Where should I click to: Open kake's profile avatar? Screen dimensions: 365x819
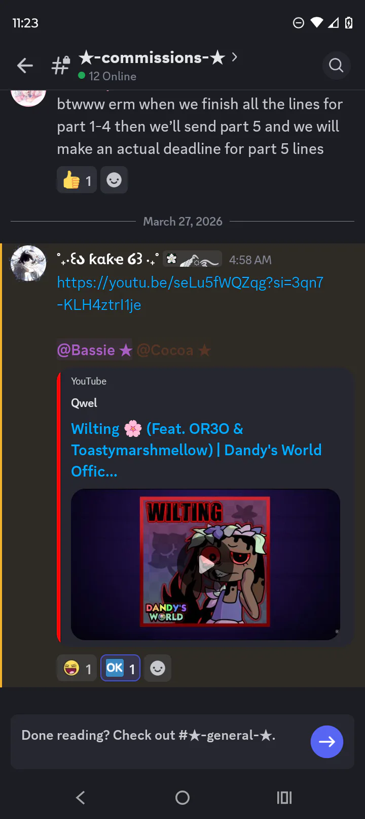[28, 263]
